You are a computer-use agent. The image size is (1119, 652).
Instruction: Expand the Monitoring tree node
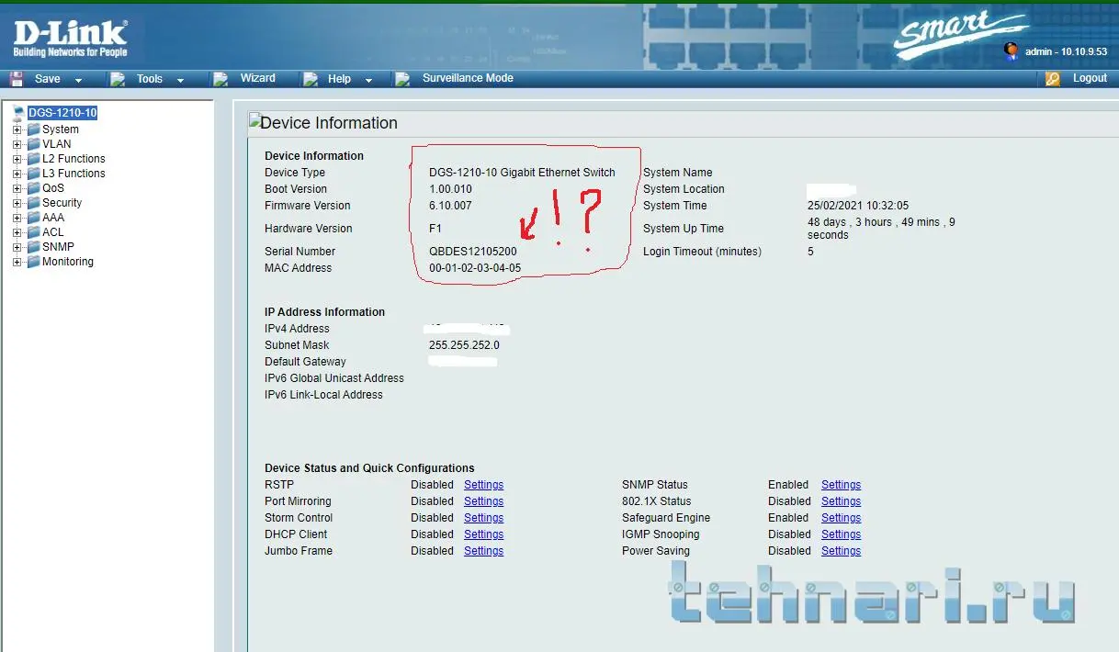tap(17, 262)
